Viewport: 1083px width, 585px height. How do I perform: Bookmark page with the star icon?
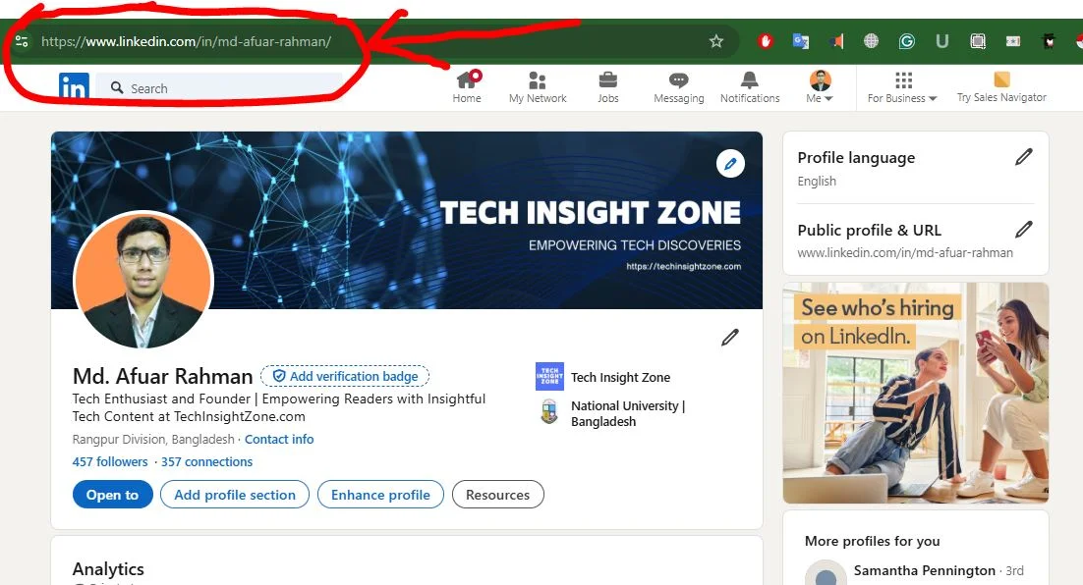[716, 41]
